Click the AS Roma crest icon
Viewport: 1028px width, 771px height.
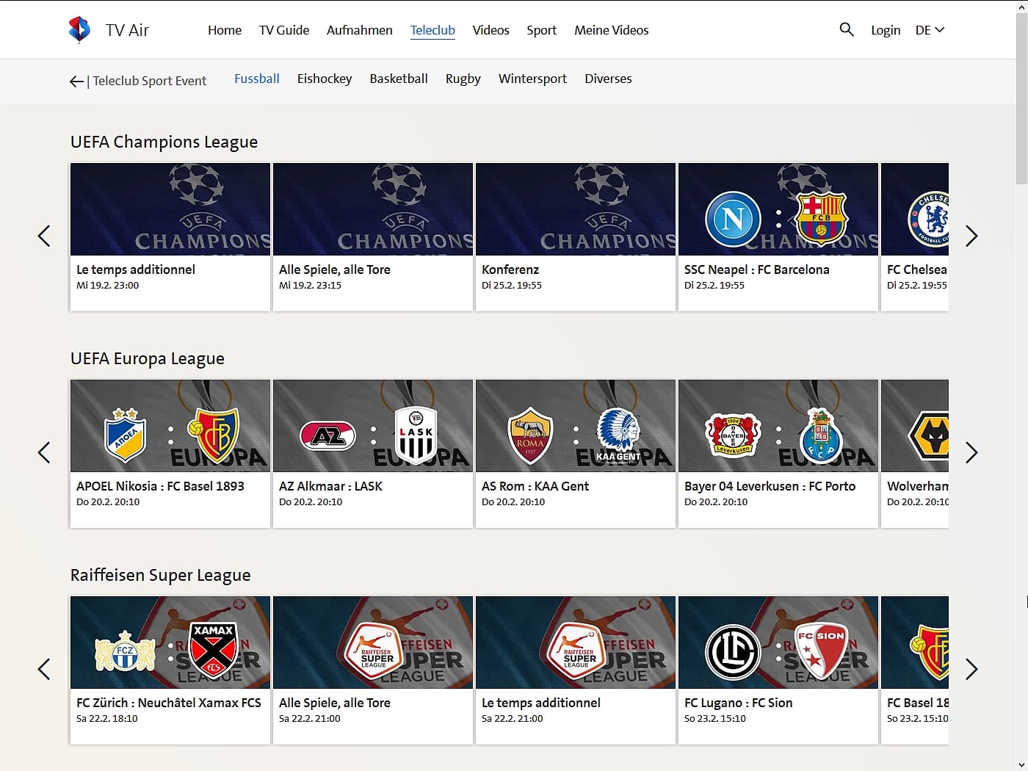click(x=530, y=435)
